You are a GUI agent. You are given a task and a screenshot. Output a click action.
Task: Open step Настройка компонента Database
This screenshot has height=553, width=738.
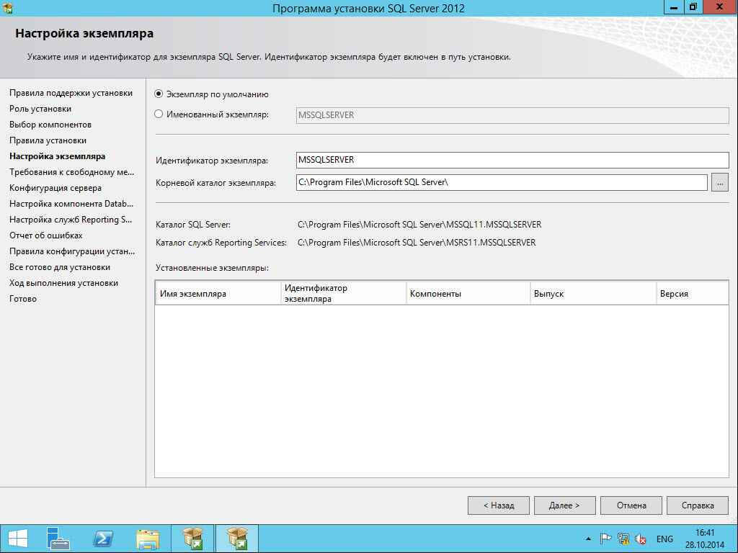pyautogui.click(x=71, y=204)
